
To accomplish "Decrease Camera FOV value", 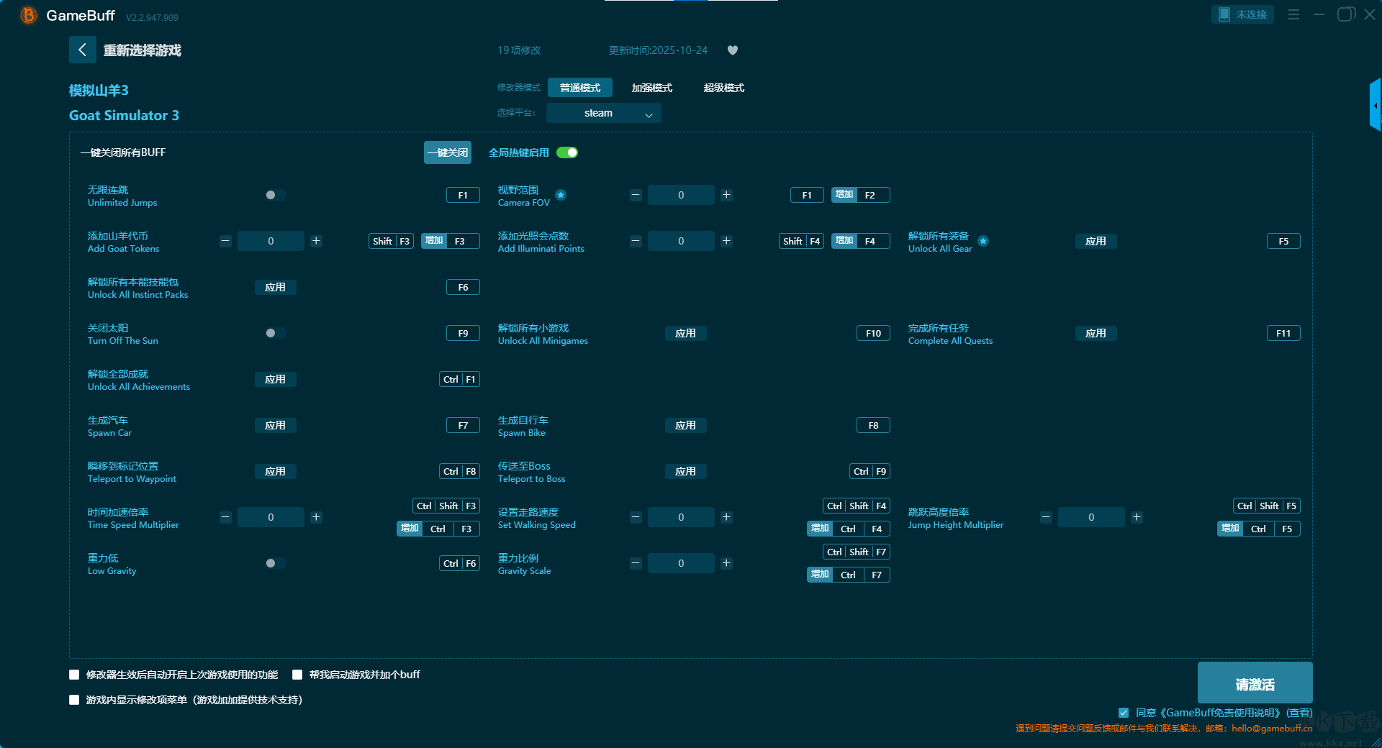I will point(636,195).
